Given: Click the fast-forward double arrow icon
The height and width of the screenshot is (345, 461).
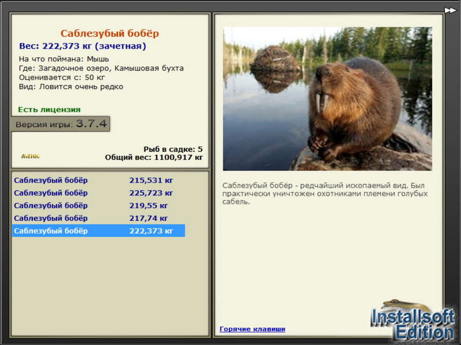Looking at the screenshot, I should click(x=450, y=10).
